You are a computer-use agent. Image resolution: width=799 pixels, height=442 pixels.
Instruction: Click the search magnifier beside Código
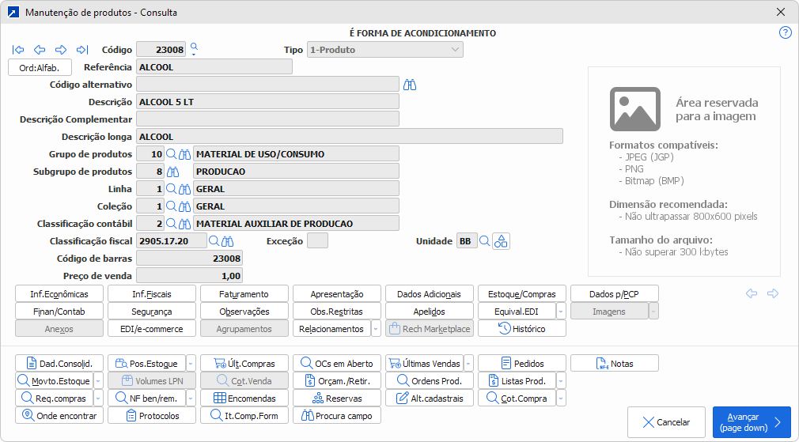(x=194, y=49)
